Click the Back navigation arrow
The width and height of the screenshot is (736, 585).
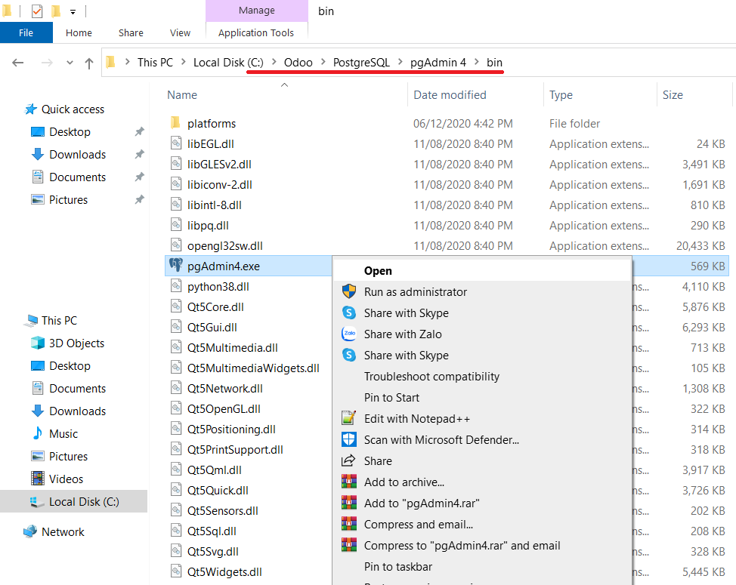(18, 63)
